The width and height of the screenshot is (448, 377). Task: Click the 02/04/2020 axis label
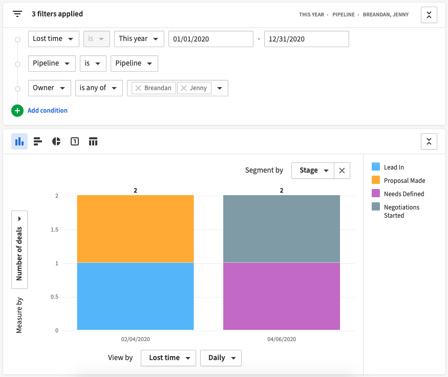pos(136,339)
